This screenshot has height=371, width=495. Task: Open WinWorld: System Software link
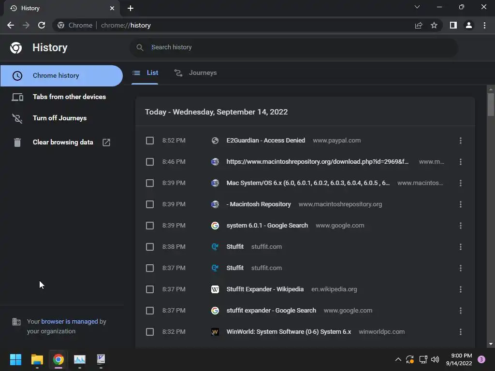coord(289,332)
